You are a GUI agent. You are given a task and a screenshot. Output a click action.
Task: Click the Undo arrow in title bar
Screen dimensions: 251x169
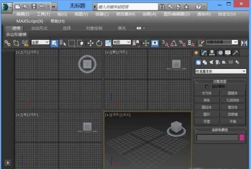[x=42, y=7]
